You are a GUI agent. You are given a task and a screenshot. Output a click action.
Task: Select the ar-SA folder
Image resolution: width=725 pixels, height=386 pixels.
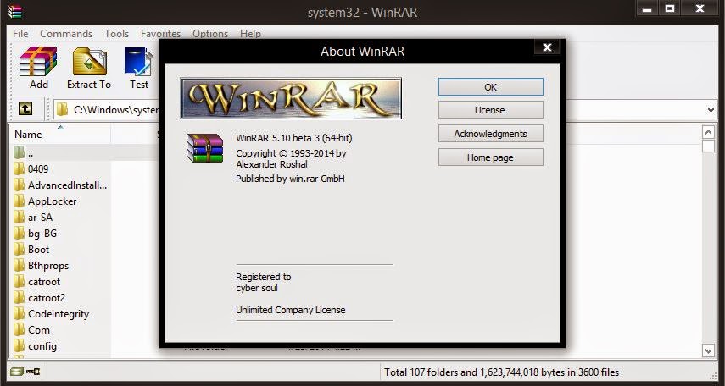coord(40,217)
